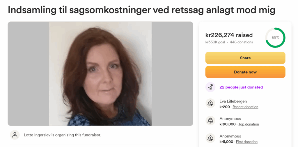Click the Share button
298x147 pixels.
point(245,58)
